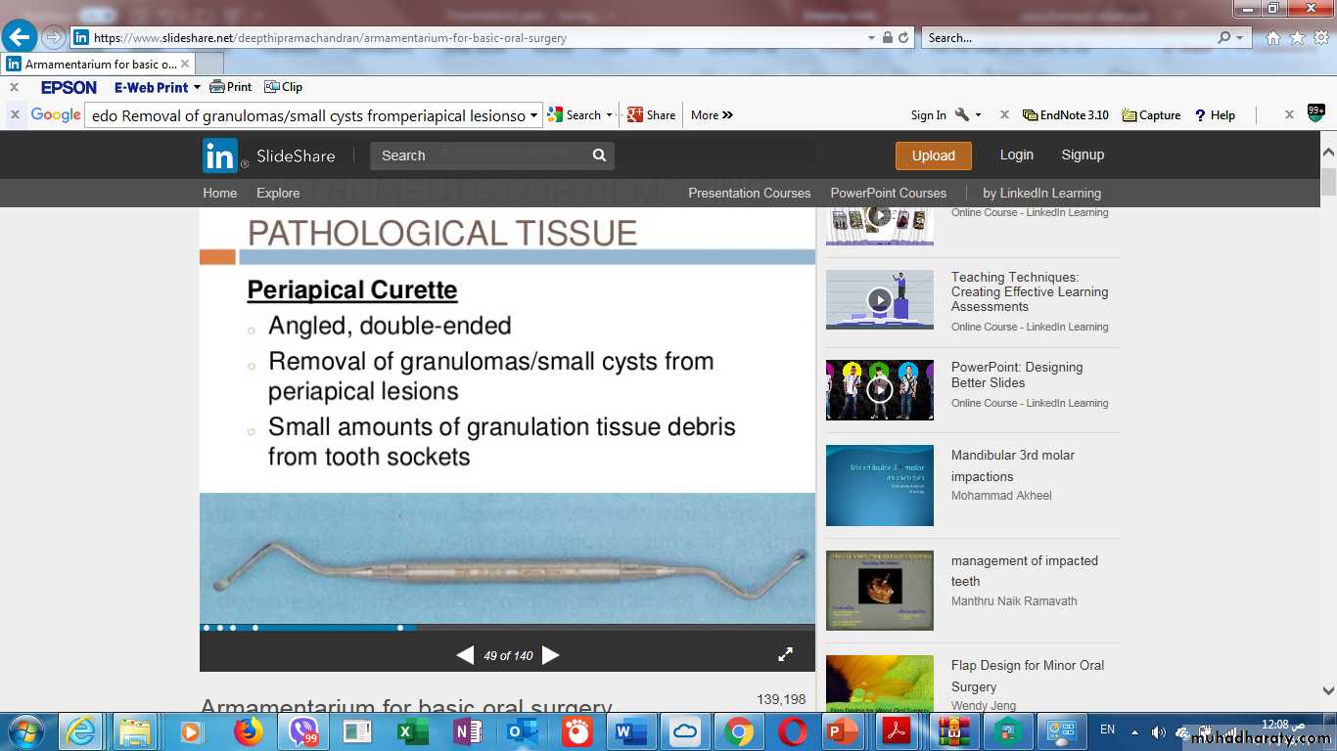Viewport: 1337px width, 751px height.
Task: Click the browser home icon
Action: (x=1272, y=38)
